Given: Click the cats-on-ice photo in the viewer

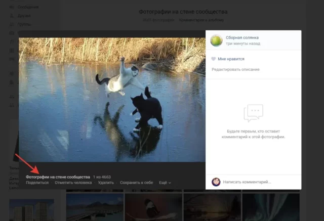Looking at the screenshot, I should tap(112, 100).
